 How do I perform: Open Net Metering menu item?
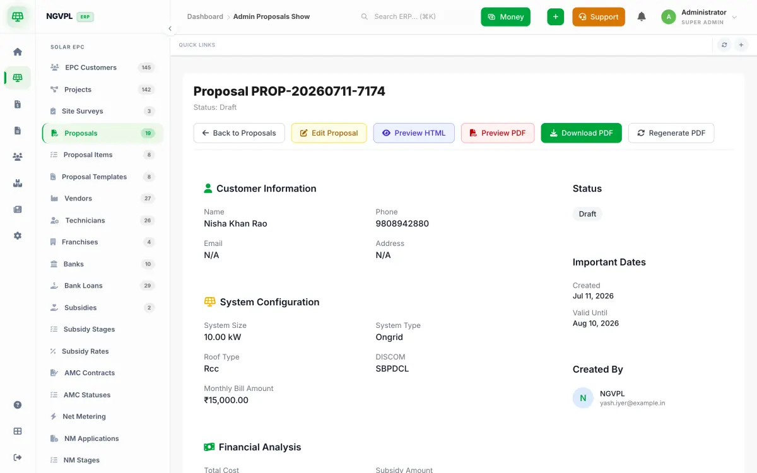click(x=102, y=417)
